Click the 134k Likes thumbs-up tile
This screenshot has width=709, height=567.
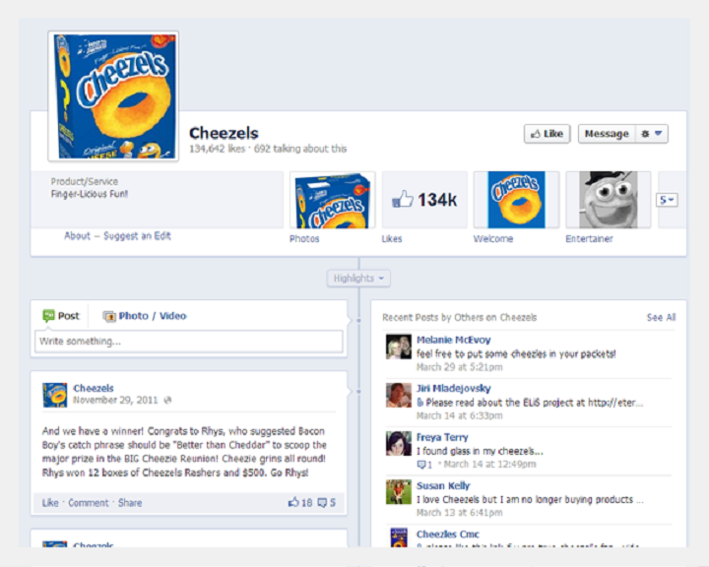(x=424, y=200)
